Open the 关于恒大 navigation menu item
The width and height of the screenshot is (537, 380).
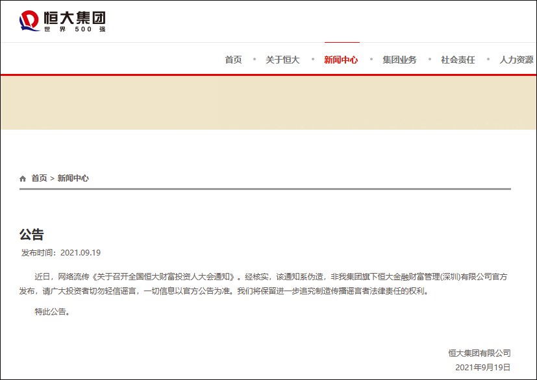[x=284, y=59]
